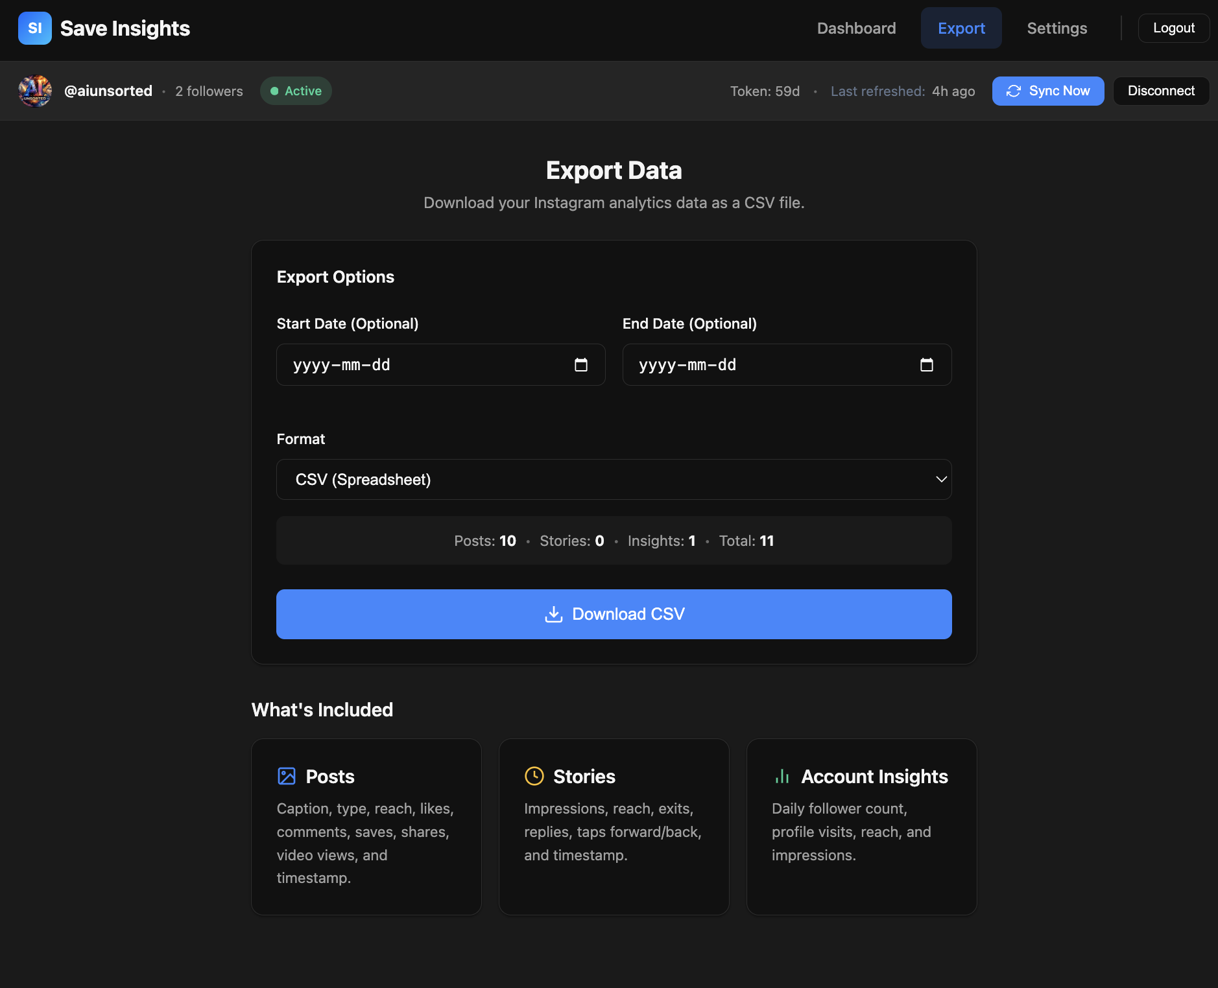This screenshot has height=988, width=1218.
Task: Focus the Start Date input field
Action: 441,365
